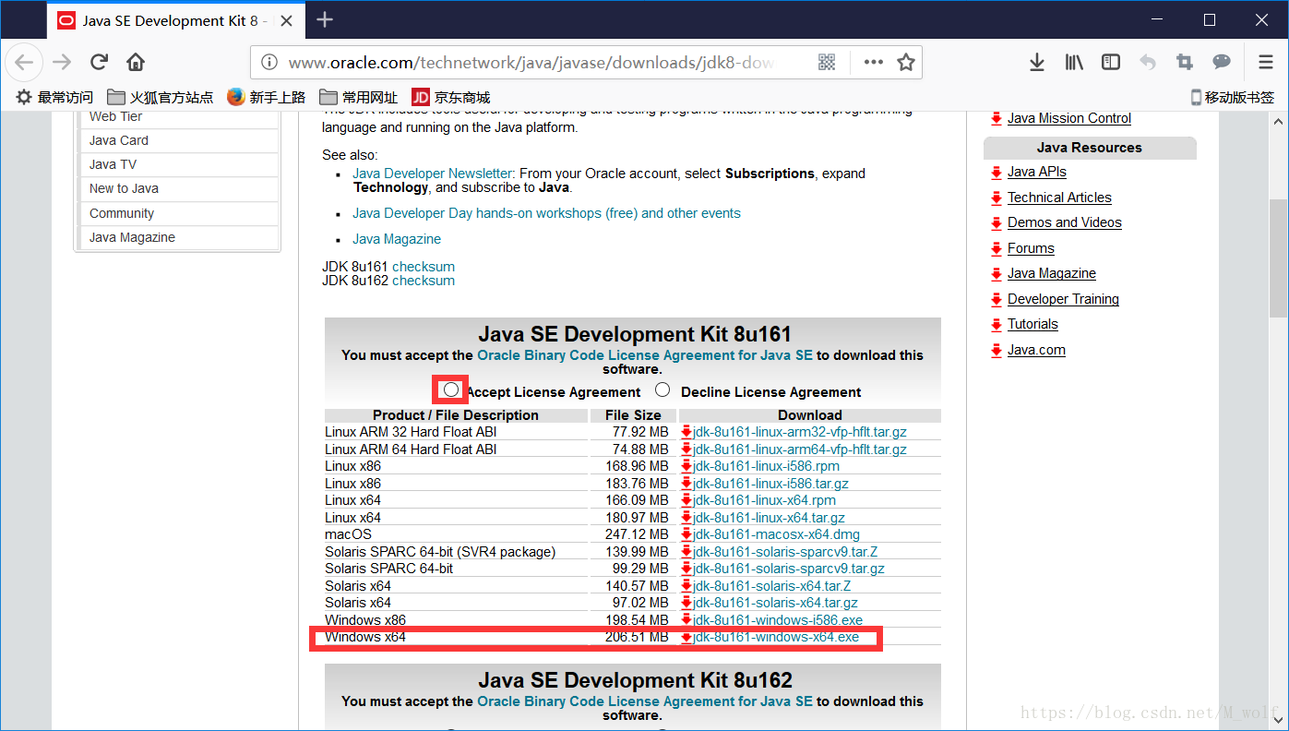Open the JDK 8u162 checksum link
Viewport: 1289px width, 731px height.
424,281
